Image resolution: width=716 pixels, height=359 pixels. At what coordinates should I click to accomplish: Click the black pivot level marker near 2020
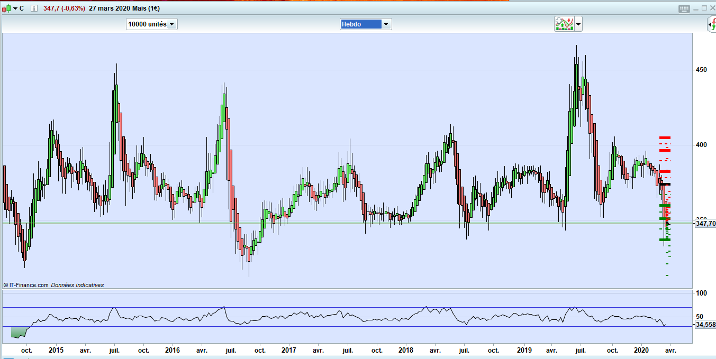pyautogui.click(x=665, y=184)
